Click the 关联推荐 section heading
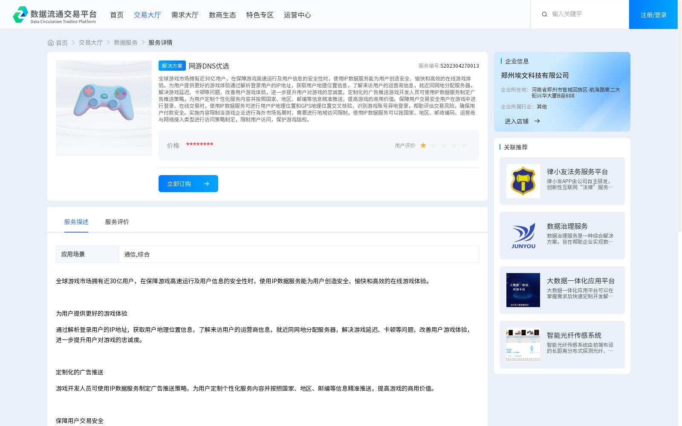Image resolution: width=682 pixels, height=426 pixels. (x=516, y=147)
